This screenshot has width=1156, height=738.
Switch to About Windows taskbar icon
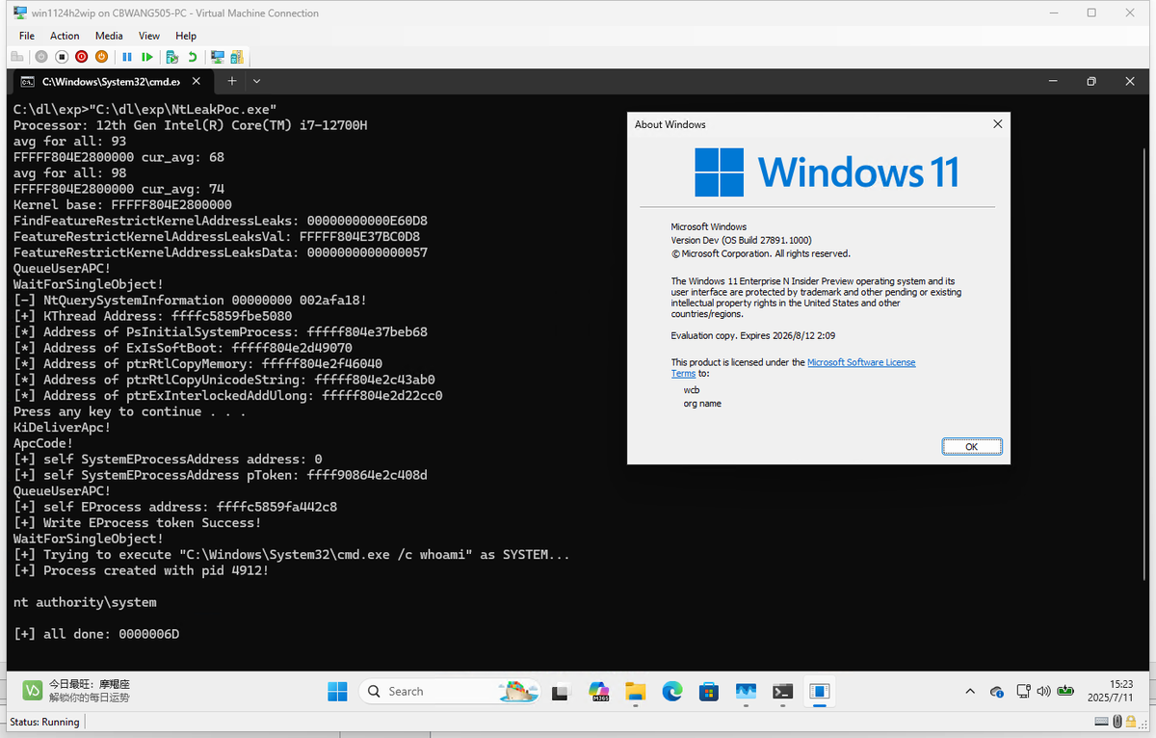coord(820,691)
